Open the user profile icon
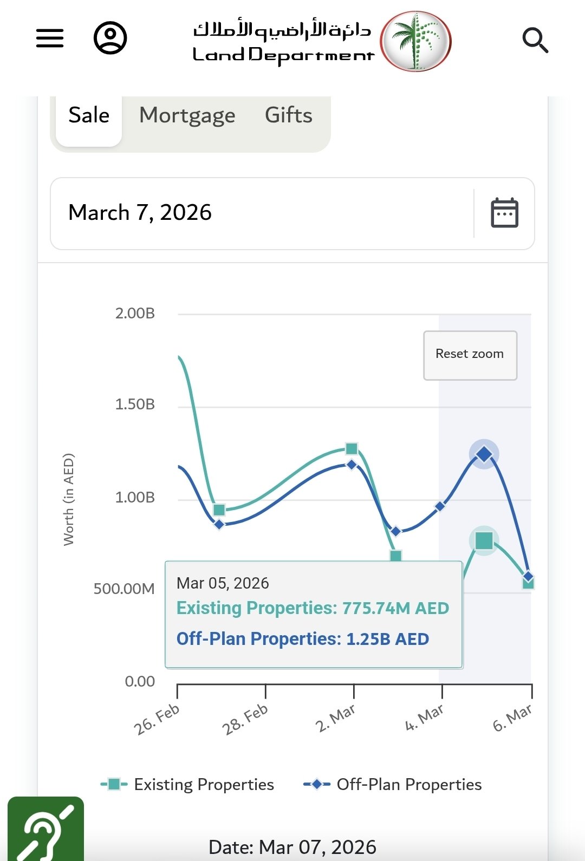The image size is (585, 861). 110,38
